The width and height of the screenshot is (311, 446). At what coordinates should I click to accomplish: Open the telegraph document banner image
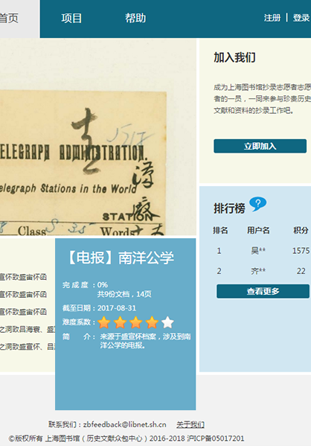click(x=97, y=138)
